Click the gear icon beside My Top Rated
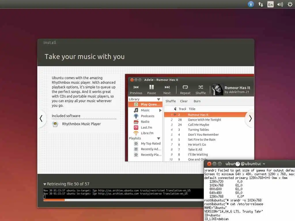 136,144
